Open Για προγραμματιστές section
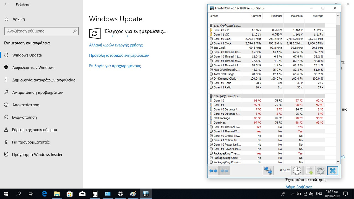 pos(41,142)
